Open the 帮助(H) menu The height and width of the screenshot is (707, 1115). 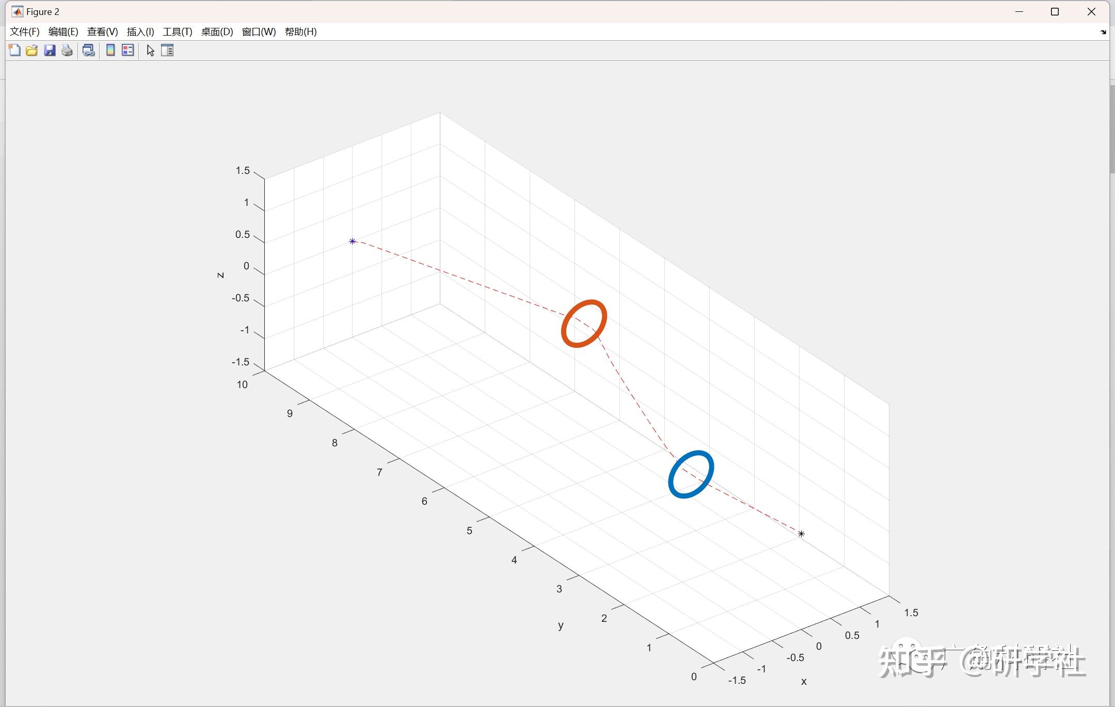(300, 31)
